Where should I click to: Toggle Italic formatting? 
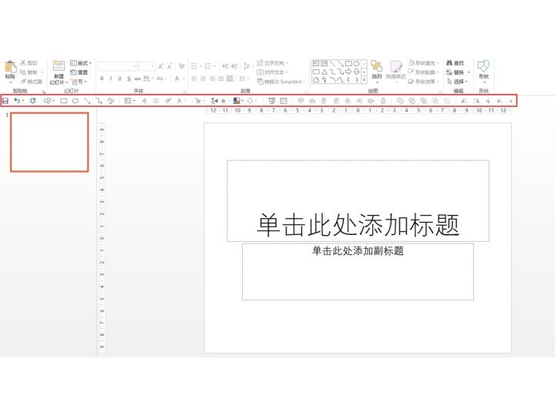tap(111, 79)
